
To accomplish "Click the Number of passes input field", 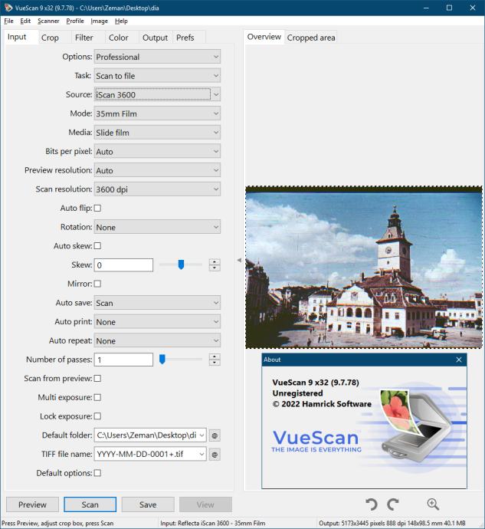I will tap(123, 360).
